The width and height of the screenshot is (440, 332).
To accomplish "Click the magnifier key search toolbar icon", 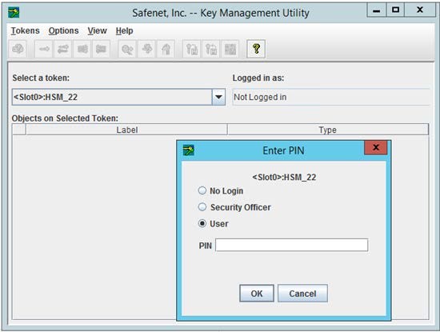I will [127, 49].
